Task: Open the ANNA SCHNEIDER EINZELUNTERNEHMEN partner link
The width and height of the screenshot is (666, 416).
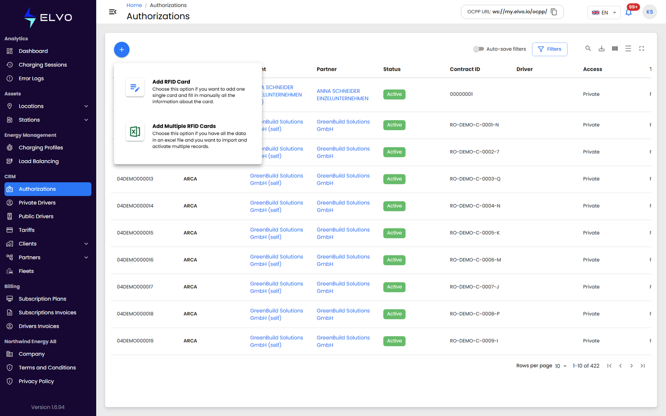Action: click(x=342, y=95)
